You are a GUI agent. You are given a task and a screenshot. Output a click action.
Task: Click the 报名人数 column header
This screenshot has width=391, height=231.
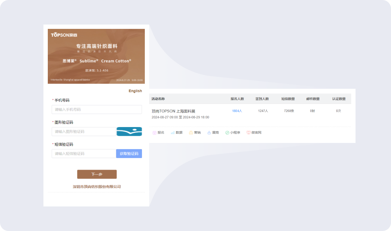[x=237, y=99]
